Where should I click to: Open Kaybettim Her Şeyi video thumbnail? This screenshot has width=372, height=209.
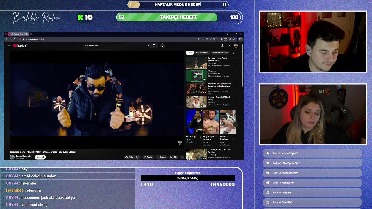tap(196, 89)
